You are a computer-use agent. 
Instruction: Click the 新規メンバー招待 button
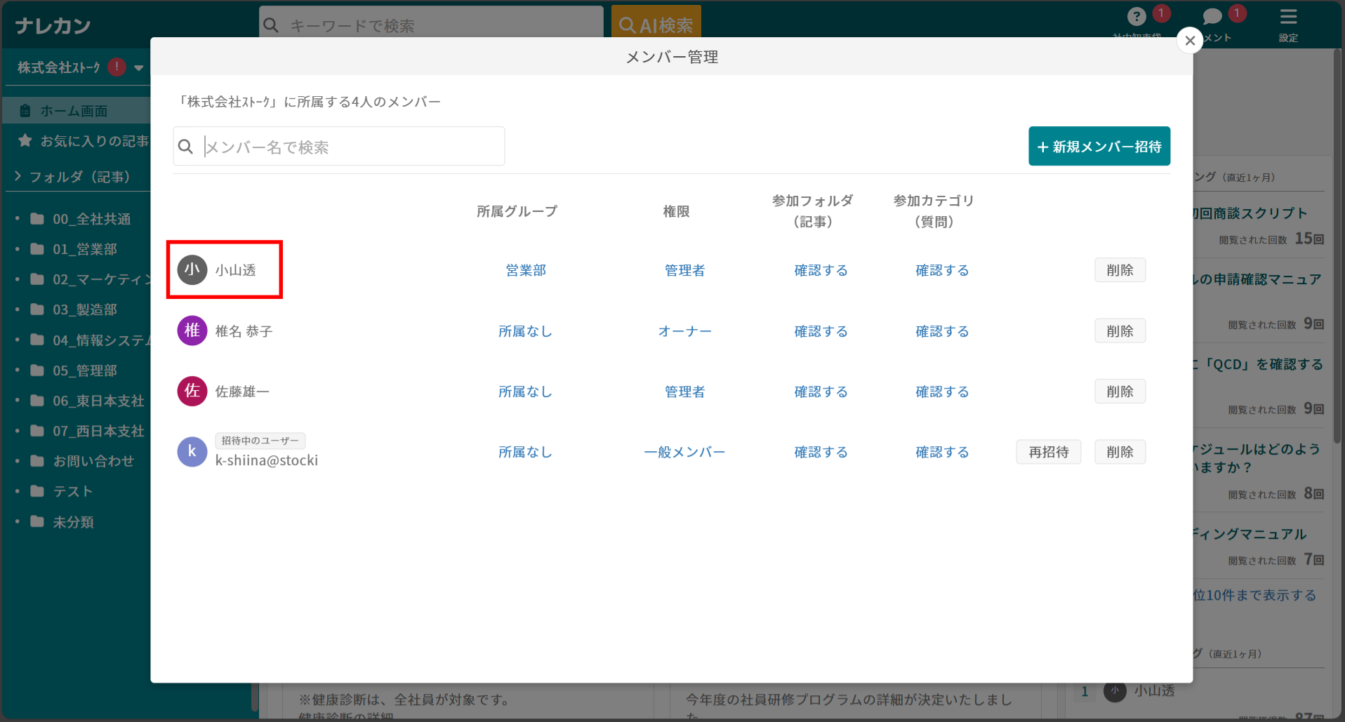tap(1099, 146)
